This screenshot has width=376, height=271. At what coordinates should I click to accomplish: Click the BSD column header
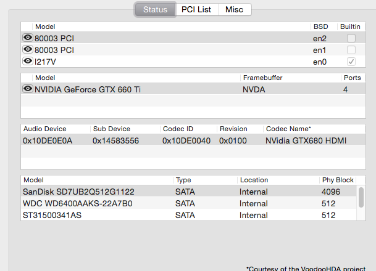click(320, 27)
